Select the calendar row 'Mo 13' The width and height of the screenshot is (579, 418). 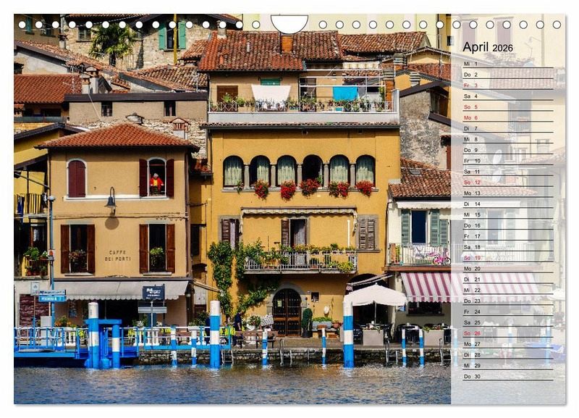tap(508, 193)
